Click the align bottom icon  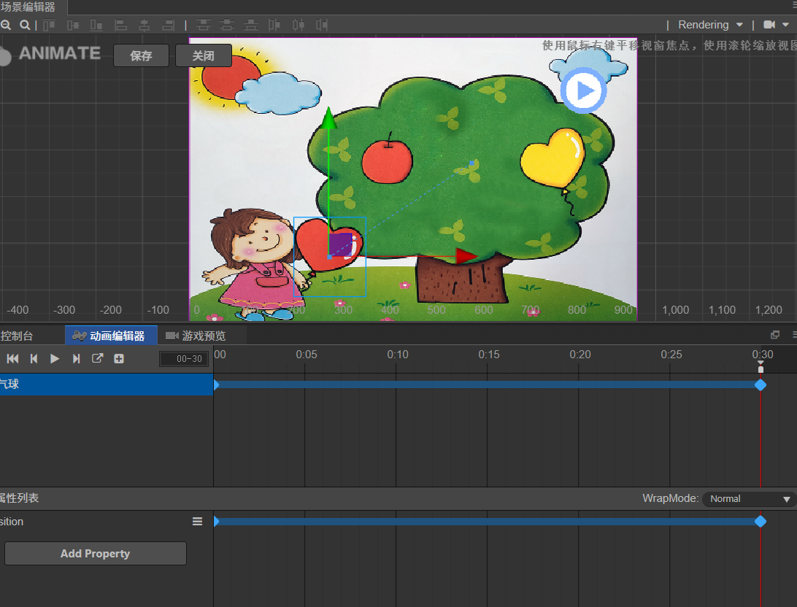(96, 25)
